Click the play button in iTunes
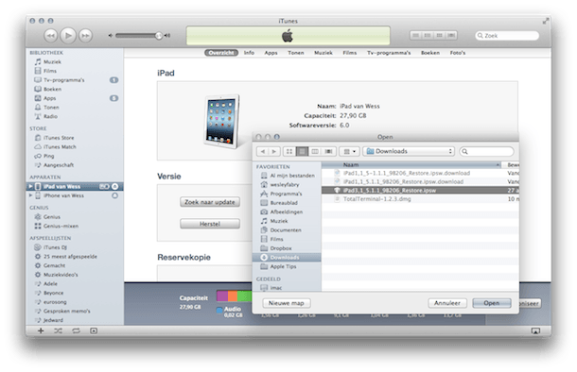This screenshot has height=372, width=577. [x=68, y=36]
